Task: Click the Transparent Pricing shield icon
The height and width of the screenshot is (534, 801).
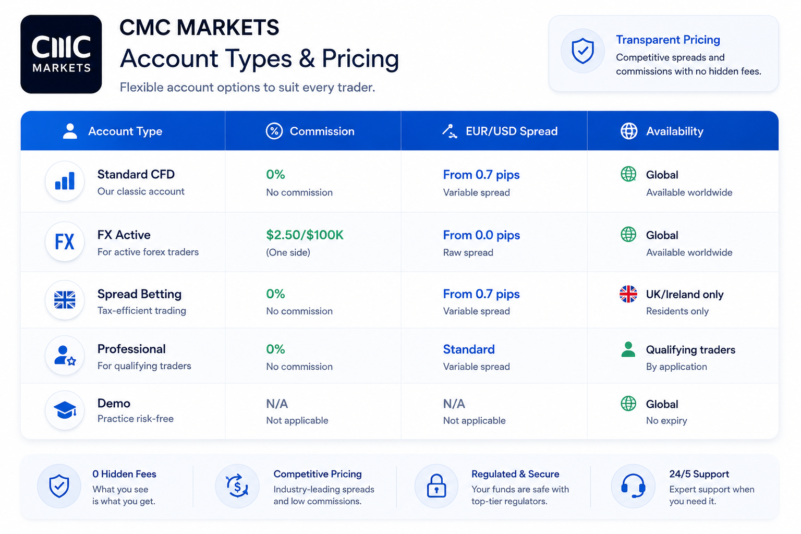Action: point(582,51)
